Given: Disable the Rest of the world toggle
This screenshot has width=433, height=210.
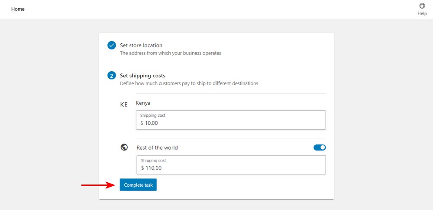Looking at the screenshot, I should (x=320, y=147).
